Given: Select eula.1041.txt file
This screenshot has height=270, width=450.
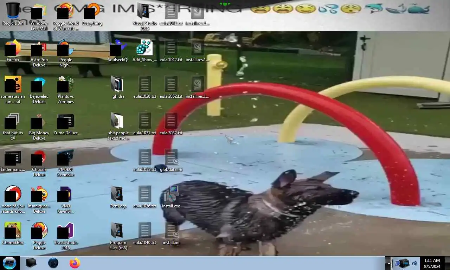Looking at the screenshot, I should [x=171, y=14].
